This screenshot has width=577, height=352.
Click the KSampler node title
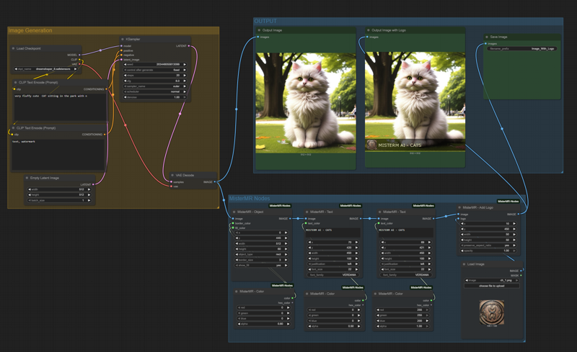[x=133, y=39]
